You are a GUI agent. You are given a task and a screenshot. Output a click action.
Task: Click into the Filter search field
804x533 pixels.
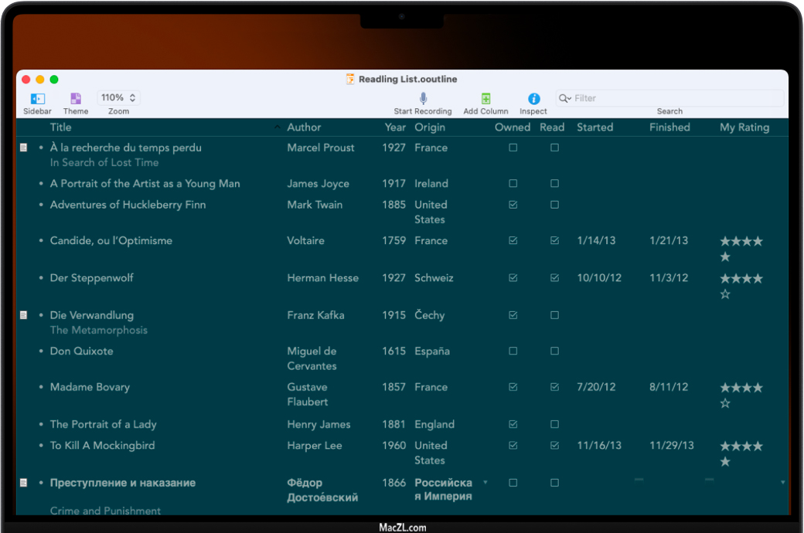673,99
